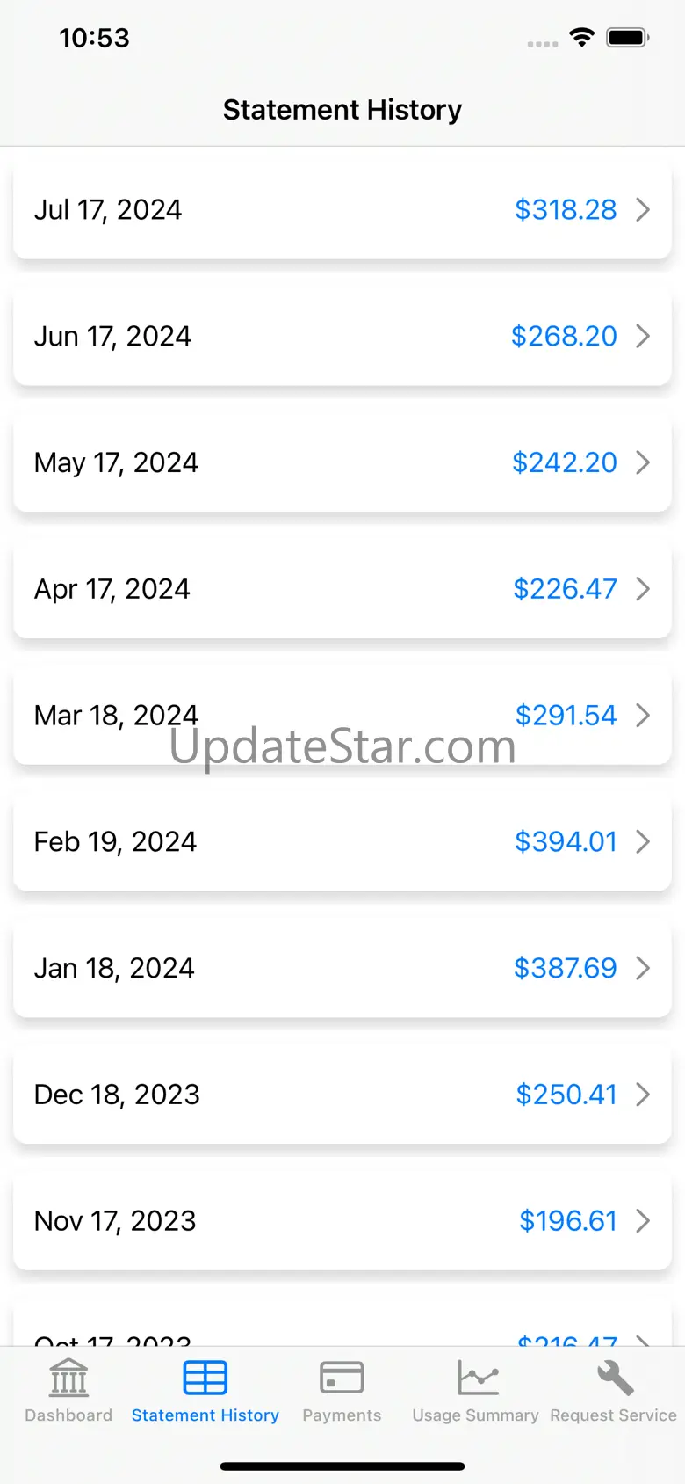Screen dimensions: 685x1484
Task: Tap the $394.01 statement amount
Action: (566, 841)
